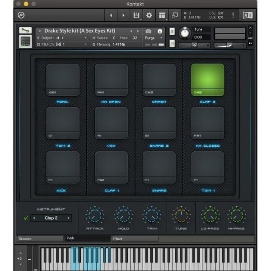Trigger the TOM 2 pad
The height and width of the screenshot is (271, 271).
pyautogui.click(x=63, y=123)
